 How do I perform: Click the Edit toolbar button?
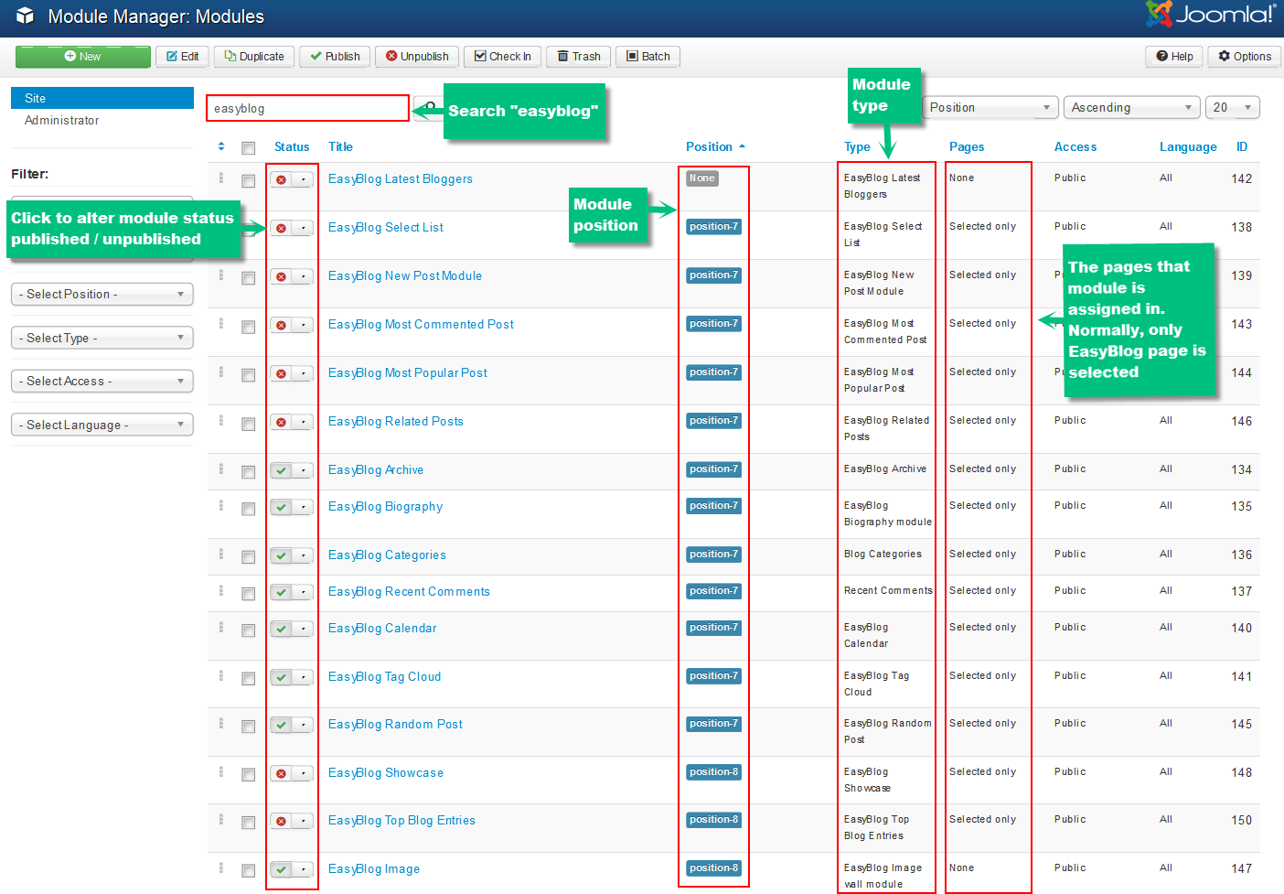[x=183, y=57]
